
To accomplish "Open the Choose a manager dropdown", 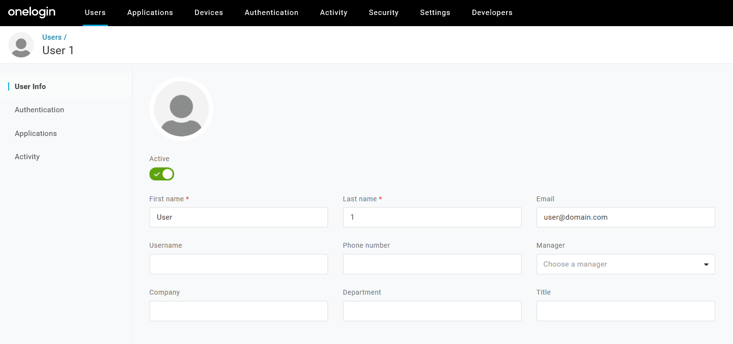I will (625, 264).
